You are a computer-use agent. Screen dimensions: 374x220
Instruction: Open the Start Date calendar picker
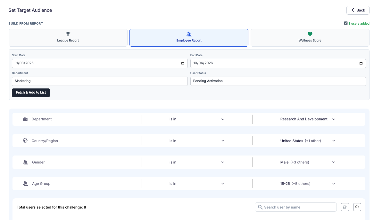tap(183, 63)
